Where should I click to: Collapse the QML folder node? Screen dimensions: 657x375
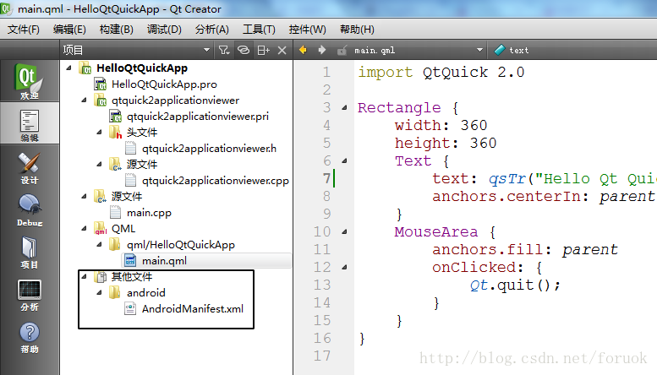click(85, 229)
